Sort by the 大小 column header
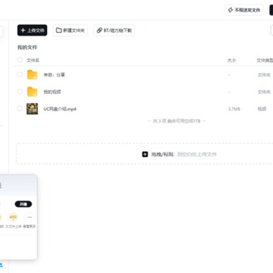Screen dimensions: 273x273 [x=231, y=61]
